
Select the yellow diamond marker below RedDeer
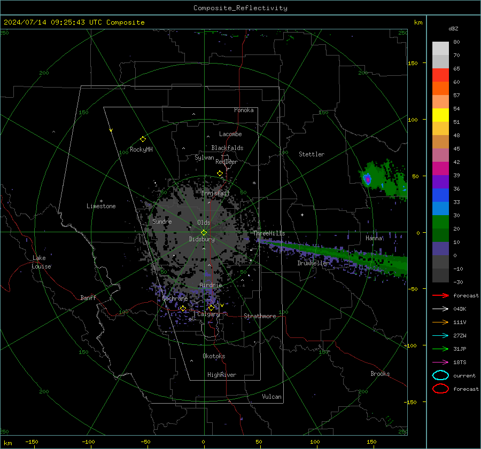click(x=220, y=174)
